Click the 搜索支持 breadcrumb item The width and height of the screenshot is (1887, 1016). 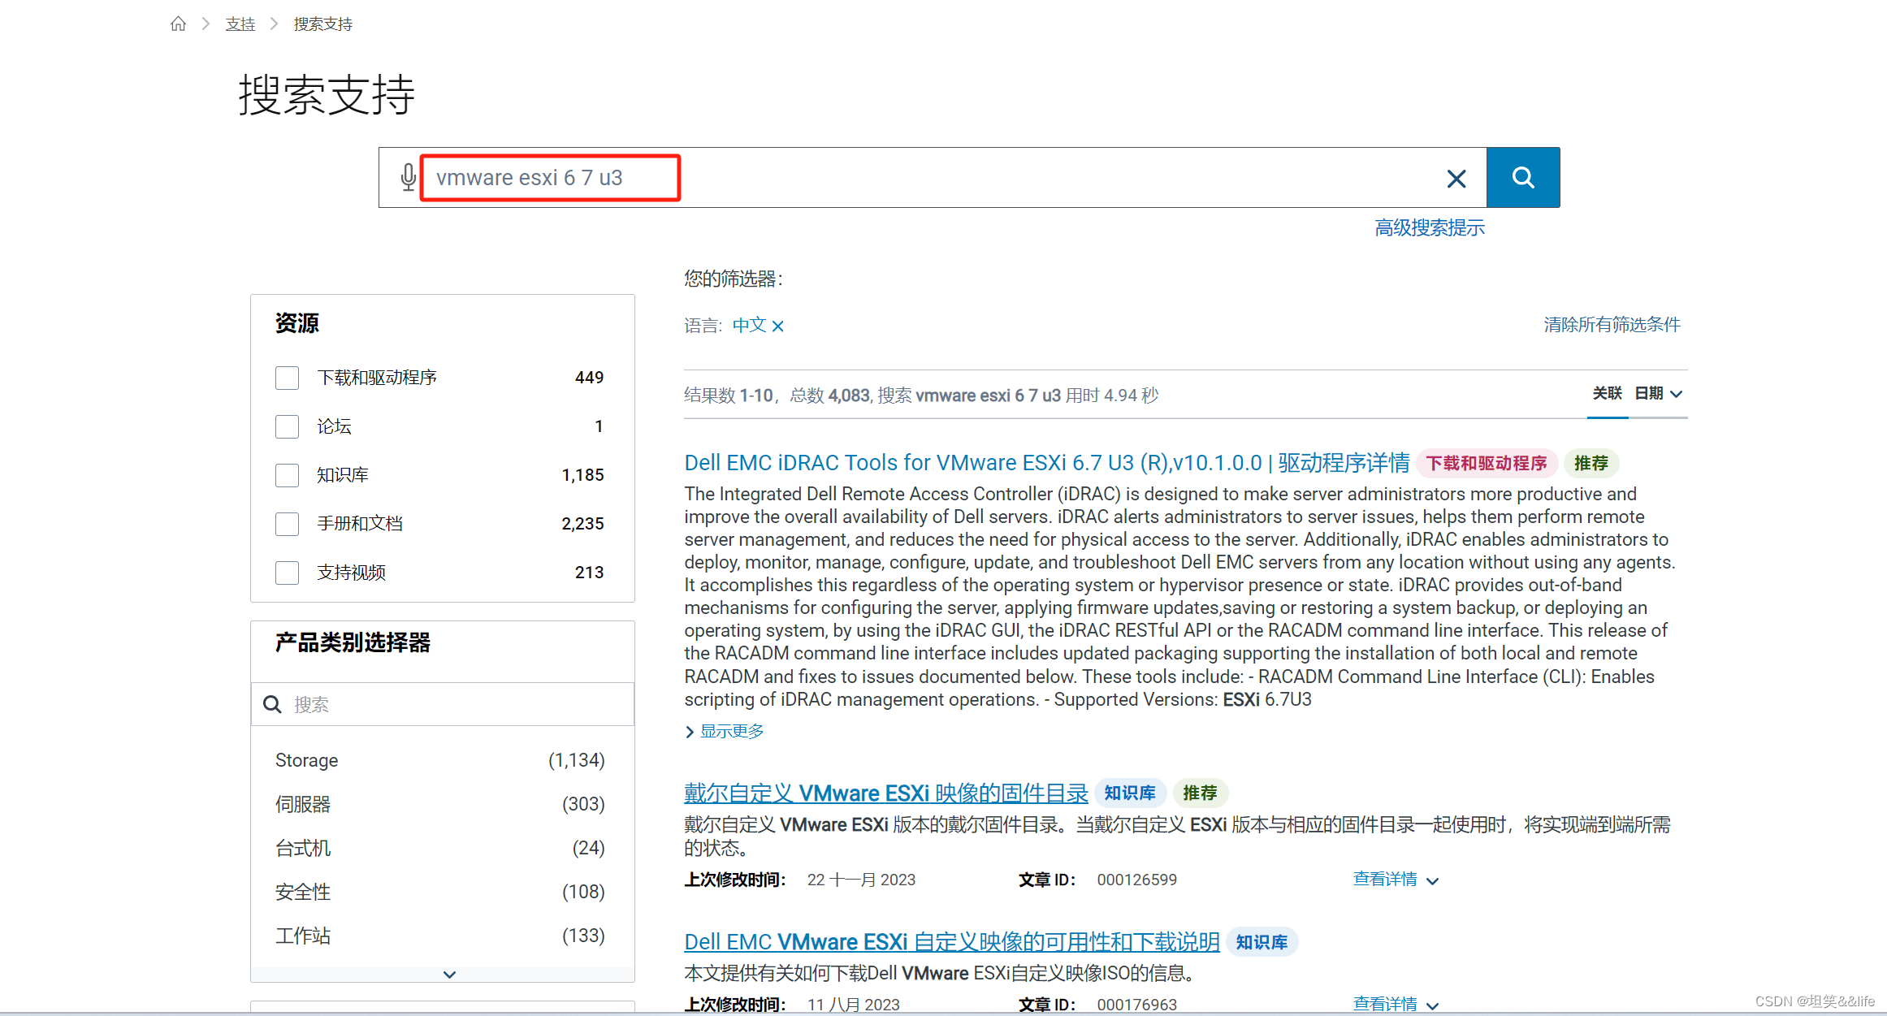(x=322, y=24)
